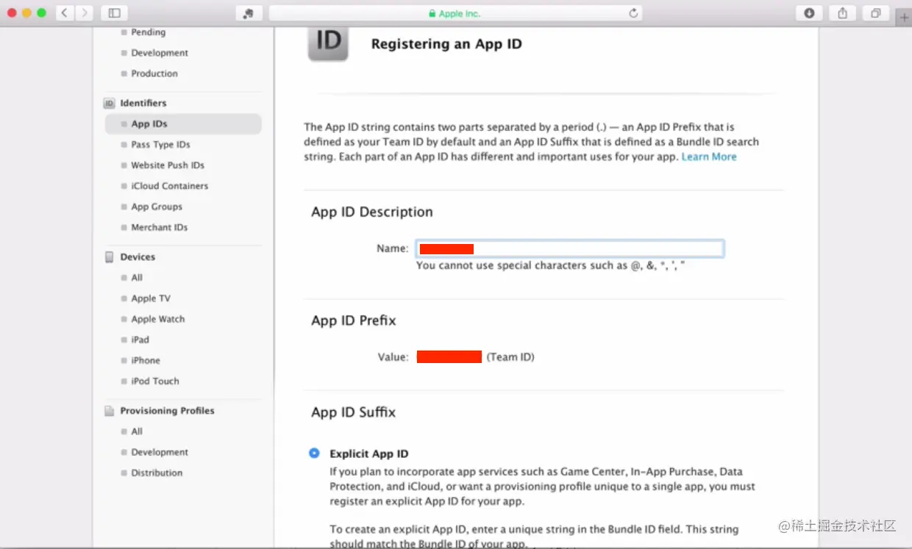Click the large ID icon beside heading
Viewport: 912px width, 549px height.
[x=328, y=43]
